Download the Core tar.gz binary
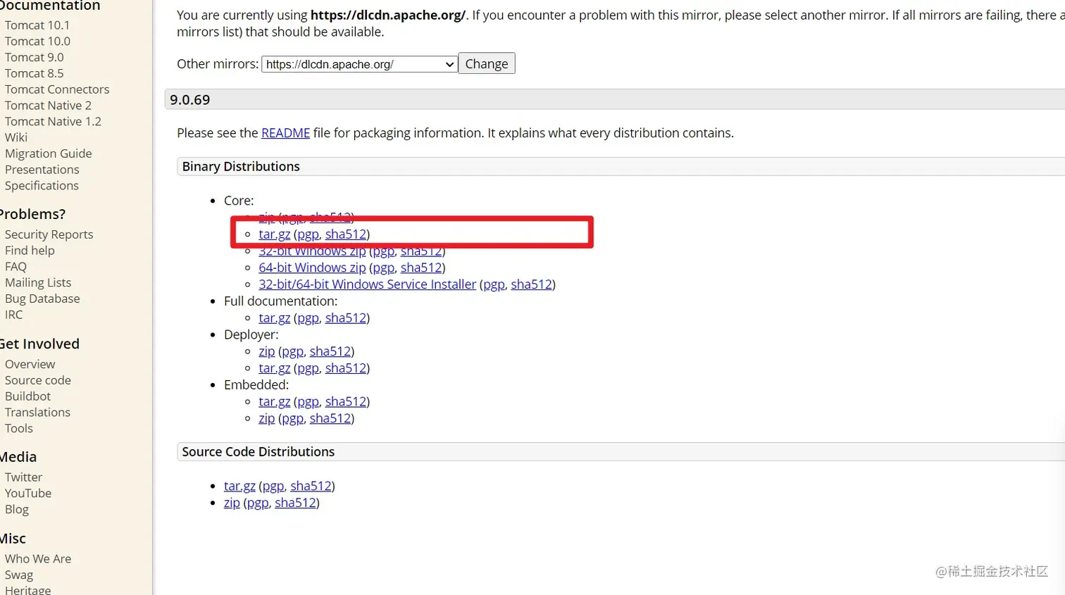 tap(274, 234)
